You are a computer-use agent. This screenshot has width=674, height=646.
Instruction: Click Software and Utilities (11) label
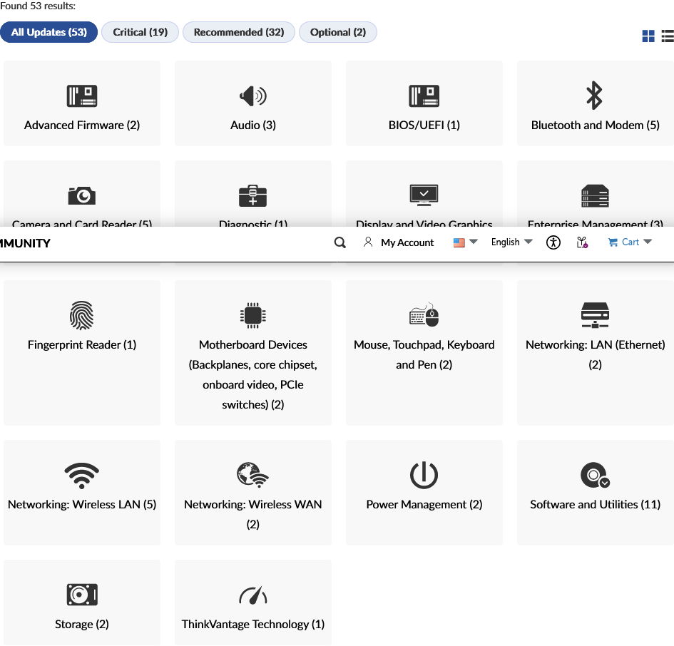click(595, 505)
